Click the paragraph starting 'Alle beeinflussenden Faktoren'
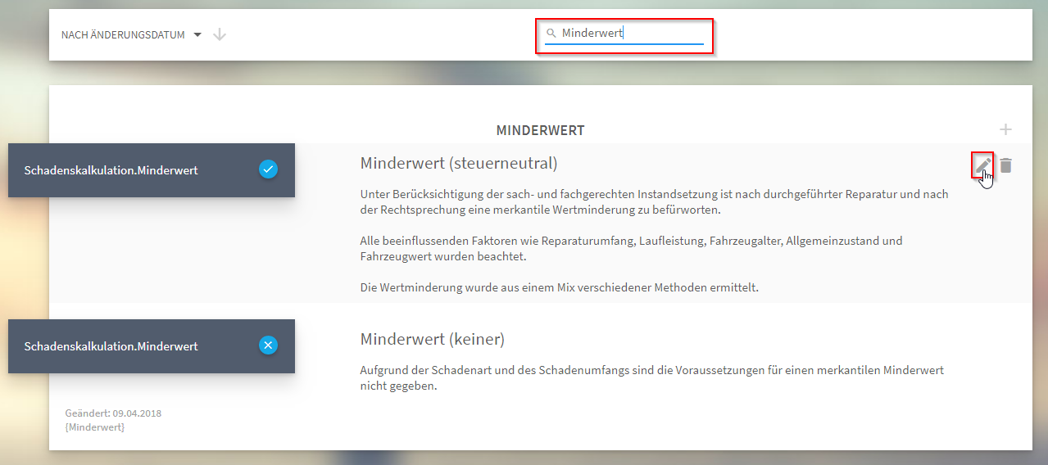The height and width of the screenshot is (465, 1048). 631,249
